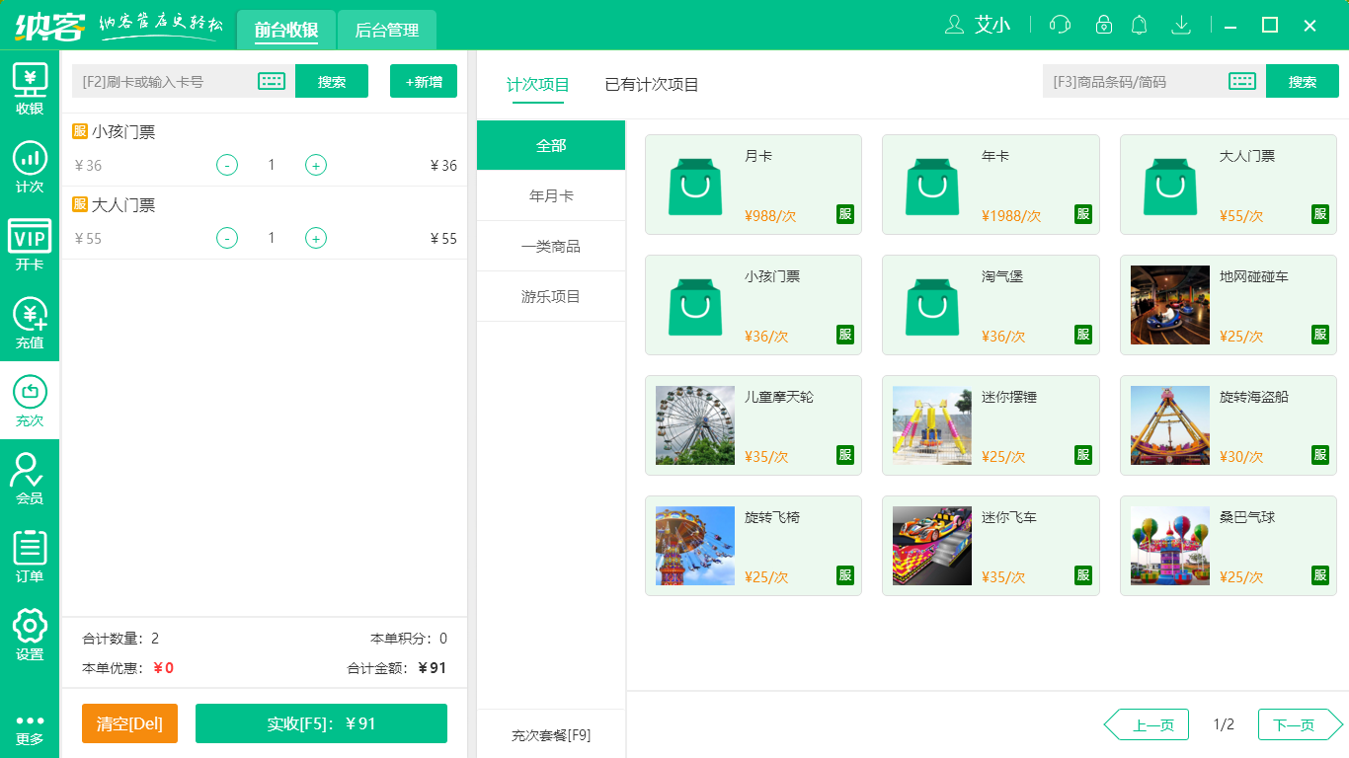Open the customer service headset icon
This screenshot has width=1349, height=758.
(x=1060, y=25)
